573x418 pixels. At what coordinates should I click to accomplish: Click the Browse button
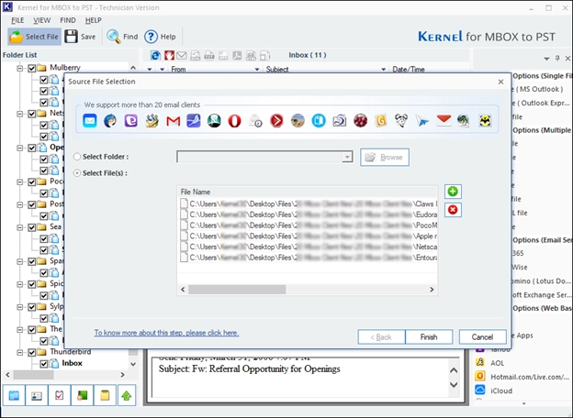pyautogui.click(x=385, y=157)
